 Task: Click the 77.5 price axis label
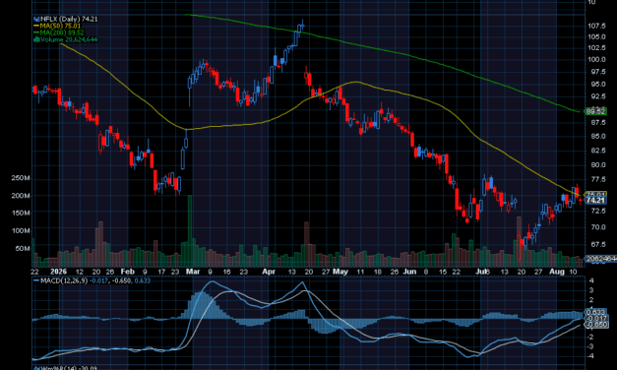(x=597, y=179)
